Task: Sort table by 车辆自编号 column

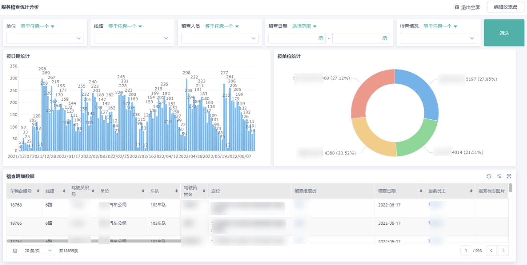Action: click(x=38, y=191)
